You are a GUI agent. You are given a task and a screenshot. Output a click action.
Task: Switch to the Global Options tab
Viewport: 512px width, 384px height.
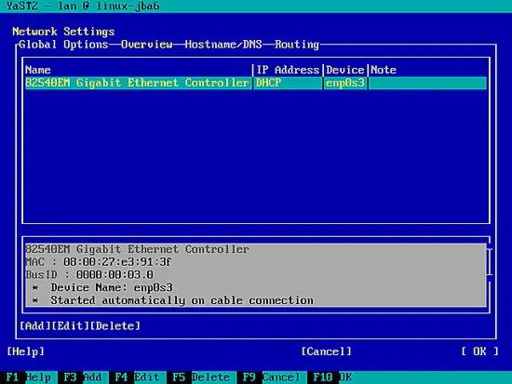pyautogui.click(x=63, y=45)
